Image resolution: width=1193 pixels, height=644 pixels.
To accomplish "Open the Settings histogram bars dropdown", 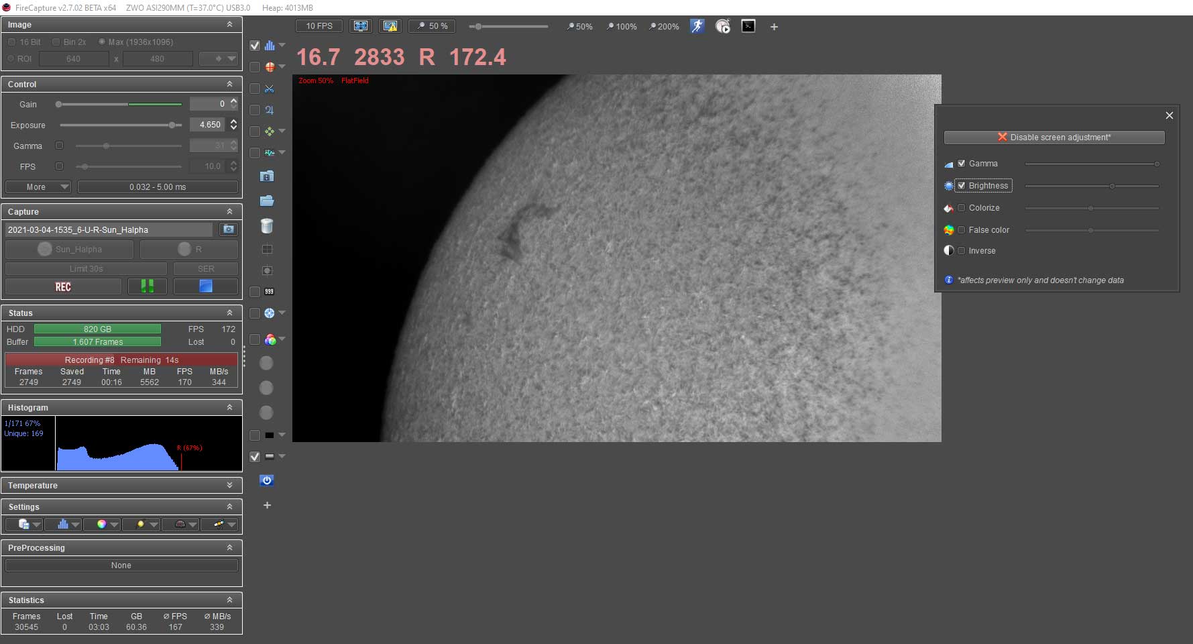I will point(63,525).
